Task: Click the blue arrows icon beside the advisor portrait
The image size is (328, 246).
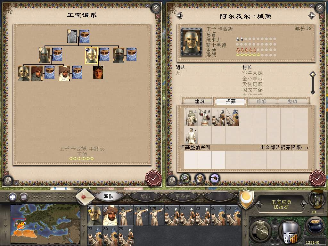Action: pyautogui.click(x=215, y=178)
